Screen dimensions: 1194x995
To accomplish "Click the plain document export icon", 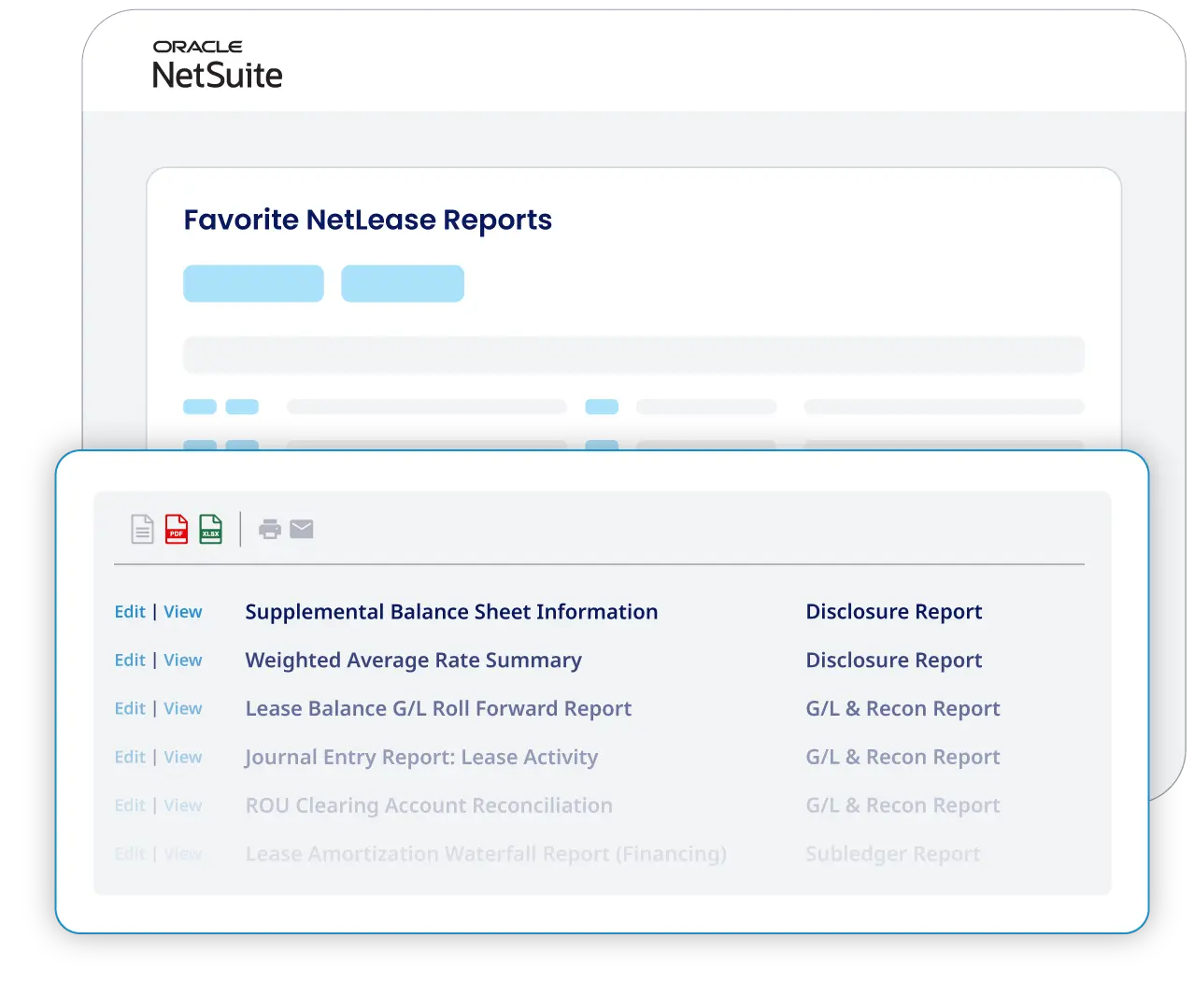I will (x=142, y=529).
